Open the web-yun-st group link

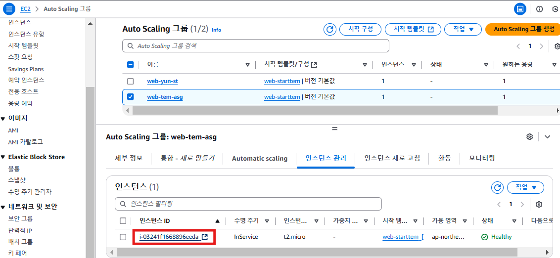point(162,82)
